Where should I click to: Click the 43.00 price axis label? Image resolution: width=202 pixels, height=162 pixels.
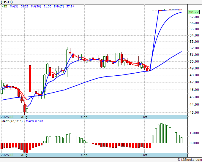coord(194,112)
